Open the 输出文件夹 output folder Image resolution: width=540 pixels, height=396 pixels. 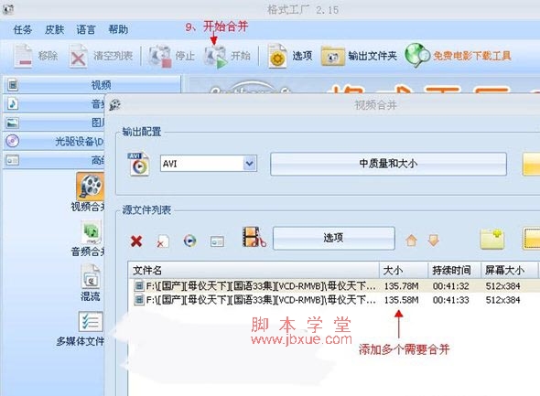click(x=359, y=56)
